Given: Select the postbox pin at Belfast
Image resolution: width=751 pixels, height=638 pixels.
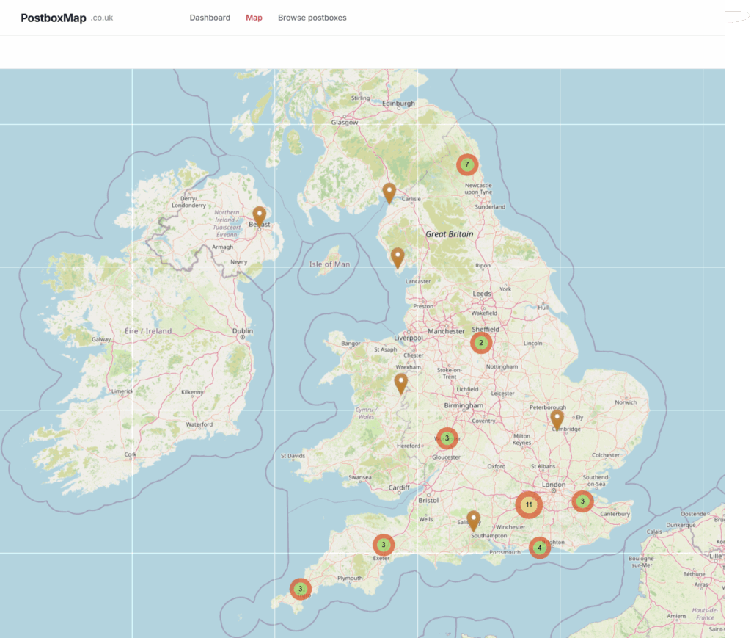Looking at the screenshot, I should [x=260, y=217].
